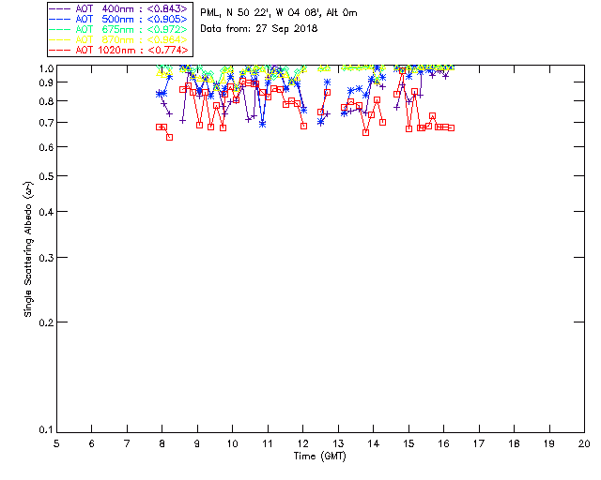
Task: Click the y-axis tick label 0.1
Action: coord(43,430)
